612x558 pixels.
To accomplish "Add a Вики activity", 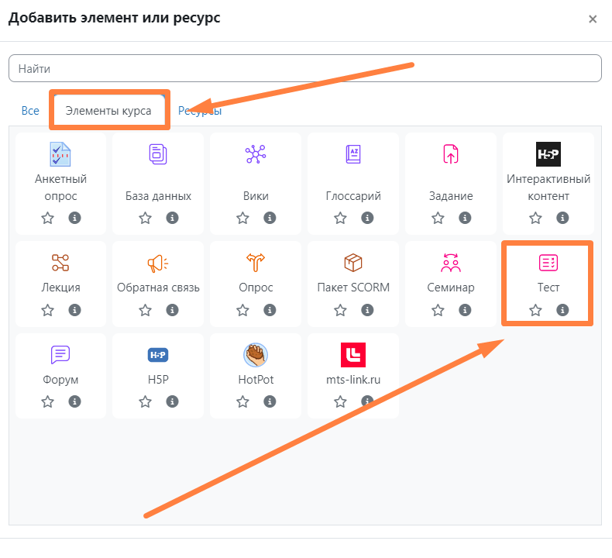I will pyautogui.click(x=256, y=154).
